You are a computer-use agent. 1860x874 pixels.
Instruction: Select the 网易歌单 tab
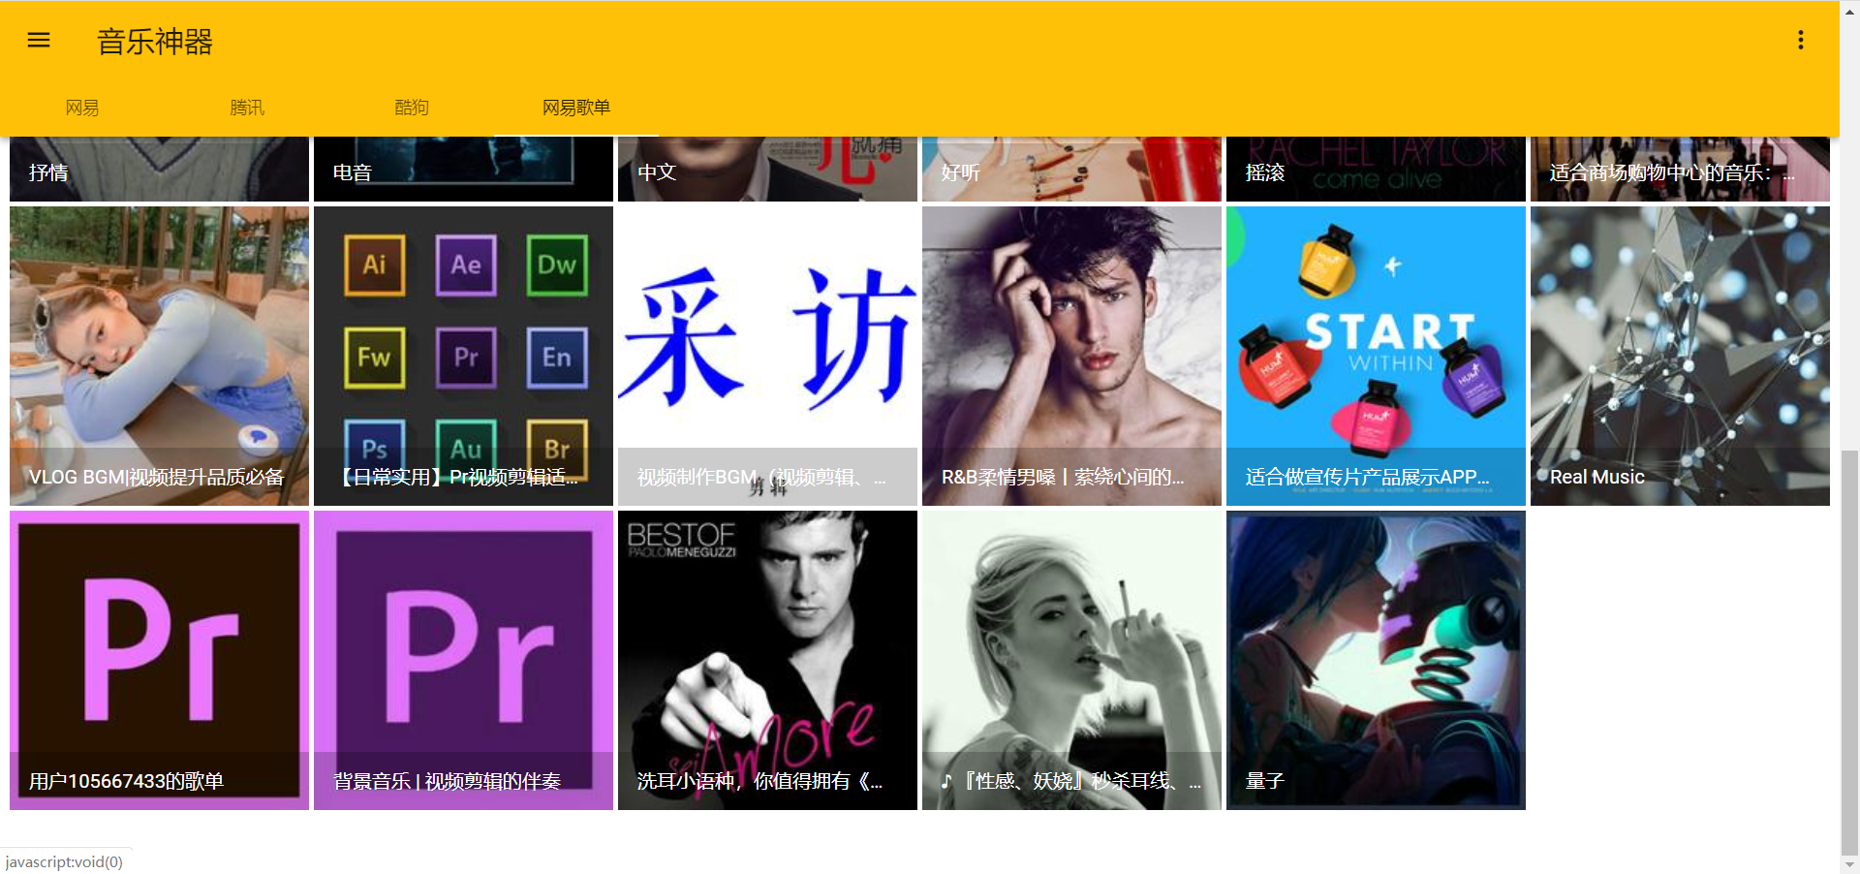click(576, 108)
